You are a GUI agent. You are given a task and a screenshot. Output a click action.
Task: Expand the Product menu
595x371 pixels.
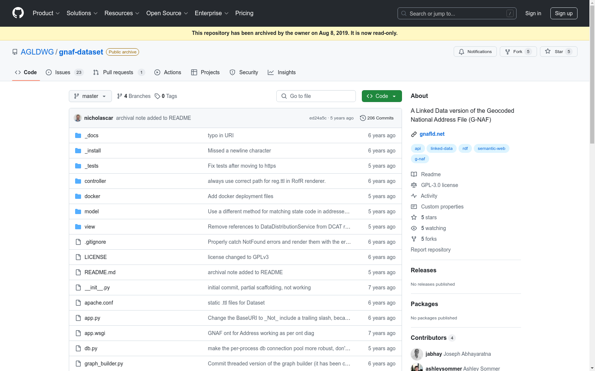(46, 13)
